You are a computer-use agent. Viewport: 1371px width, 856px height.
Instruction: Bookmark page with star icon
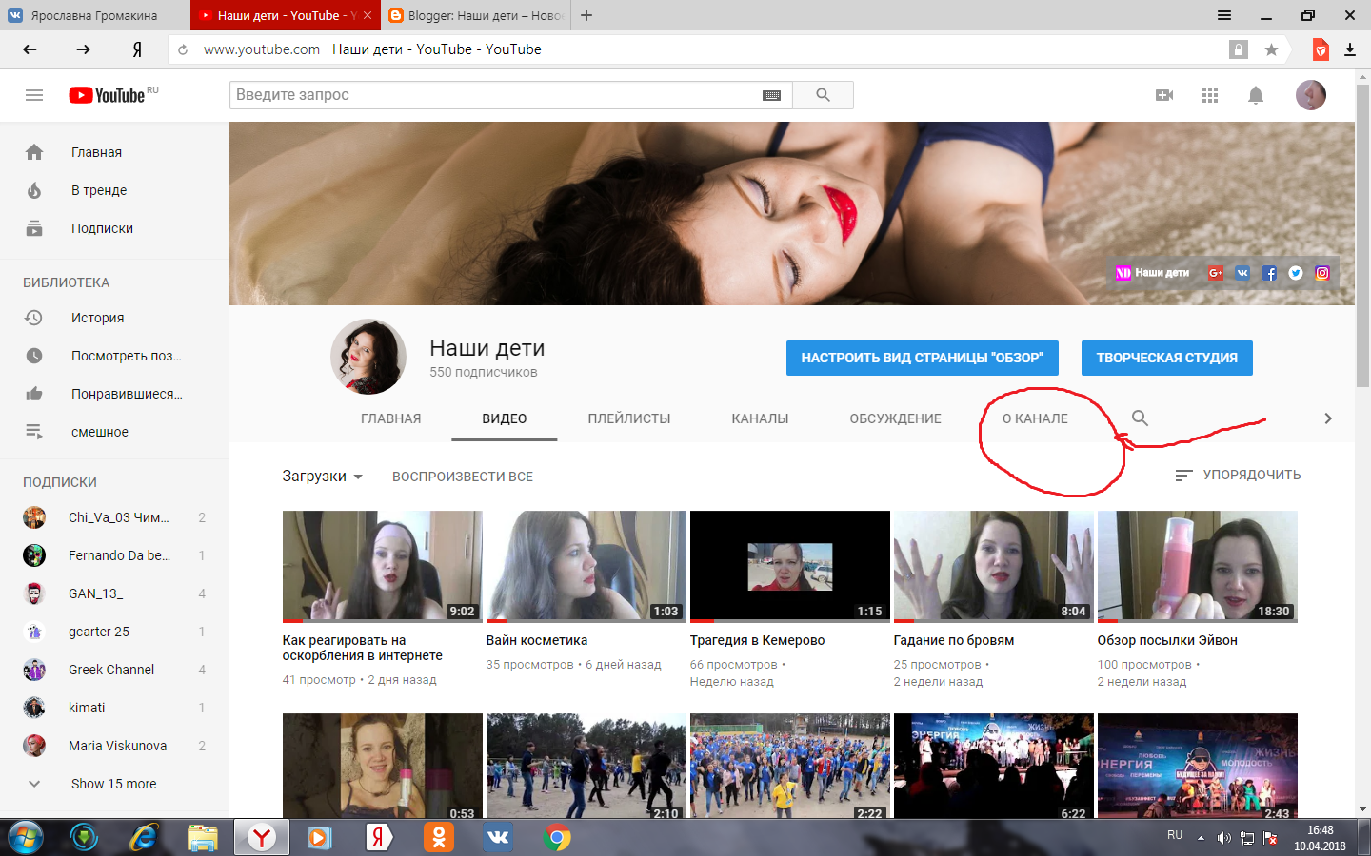pos(1271,49)
